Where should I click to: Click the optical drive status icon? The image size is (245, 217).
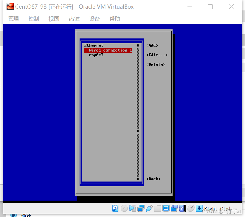click(124, 208)
